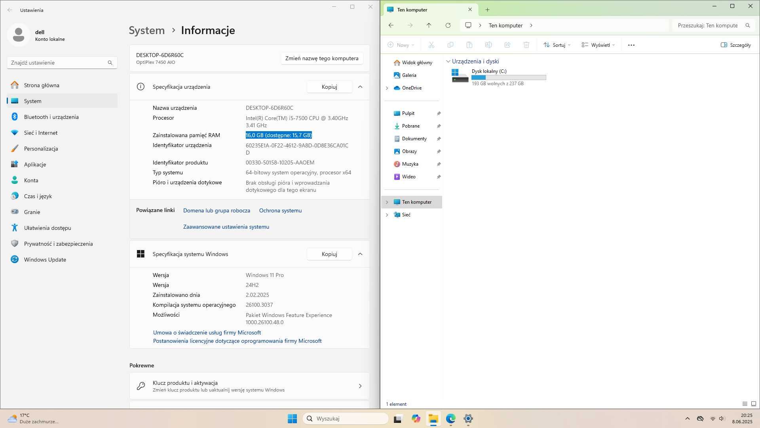Click the address bar chevron after Ten komputer
This screenshot has width=760, height=428.
tap(531, 25)
